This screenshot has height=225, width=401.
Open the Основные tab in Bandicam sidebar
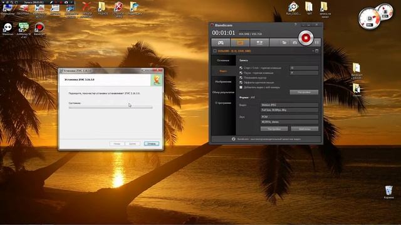[x=223, y=61]
